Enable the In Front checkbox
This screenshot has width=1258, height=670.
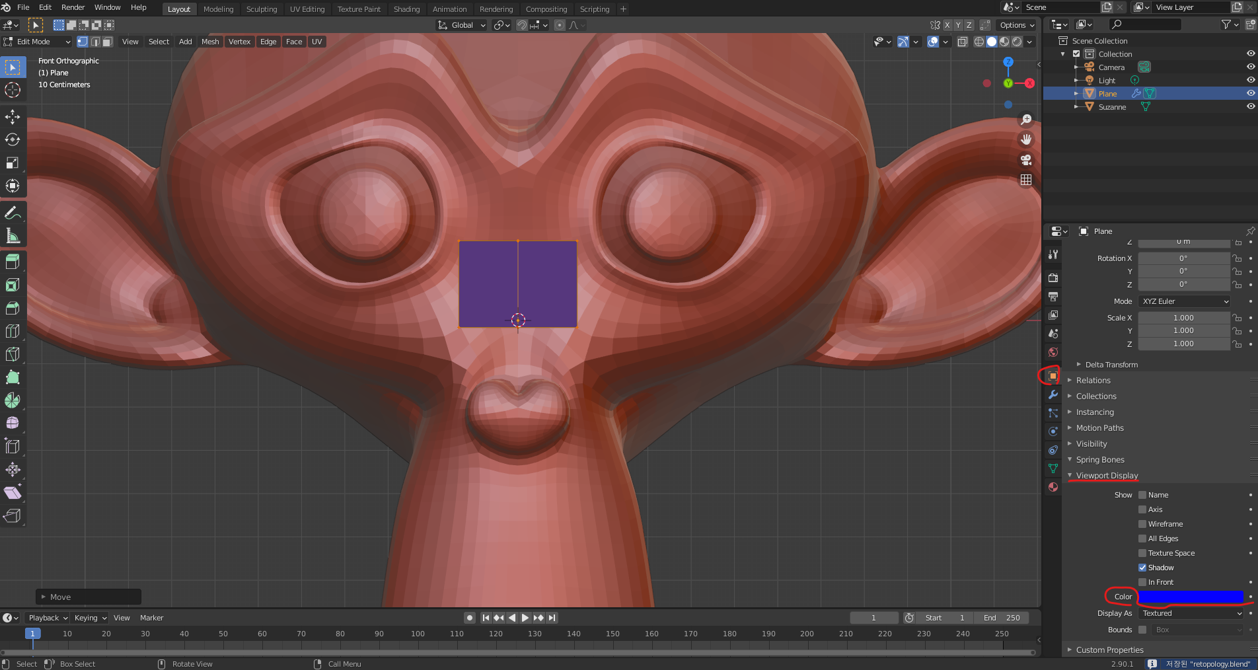(1142, 582)
